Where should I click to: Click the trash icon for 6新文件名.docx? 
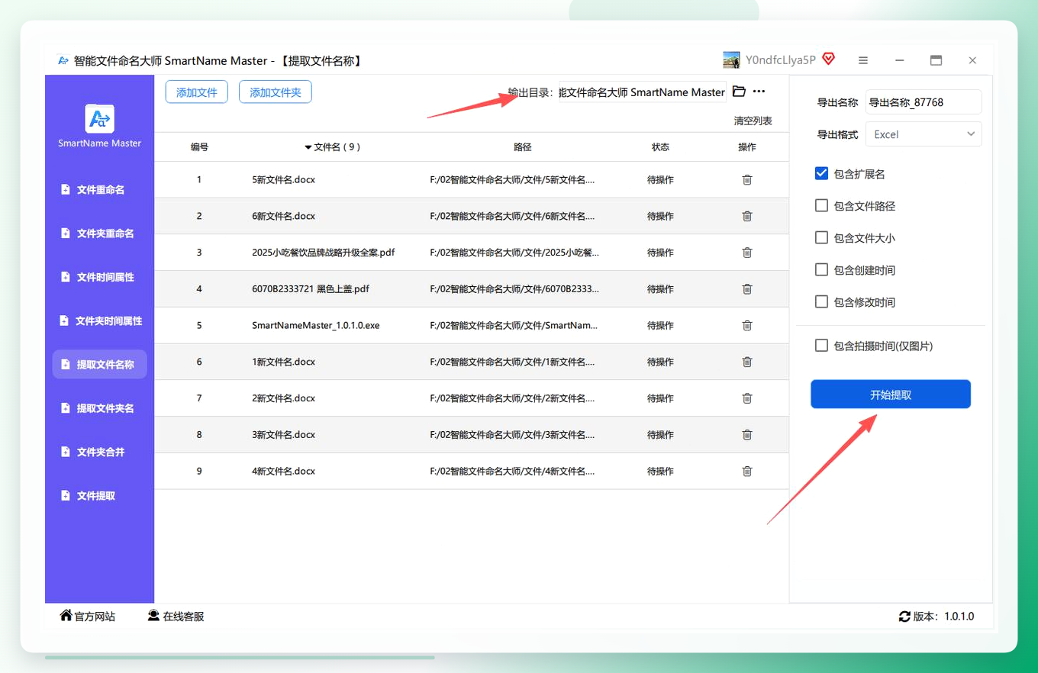click(x=747, y=216)
